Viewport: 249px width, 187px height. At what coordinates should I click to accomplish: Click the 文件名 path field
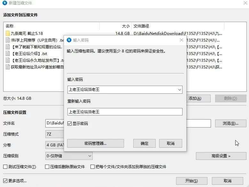coord(55,123)
